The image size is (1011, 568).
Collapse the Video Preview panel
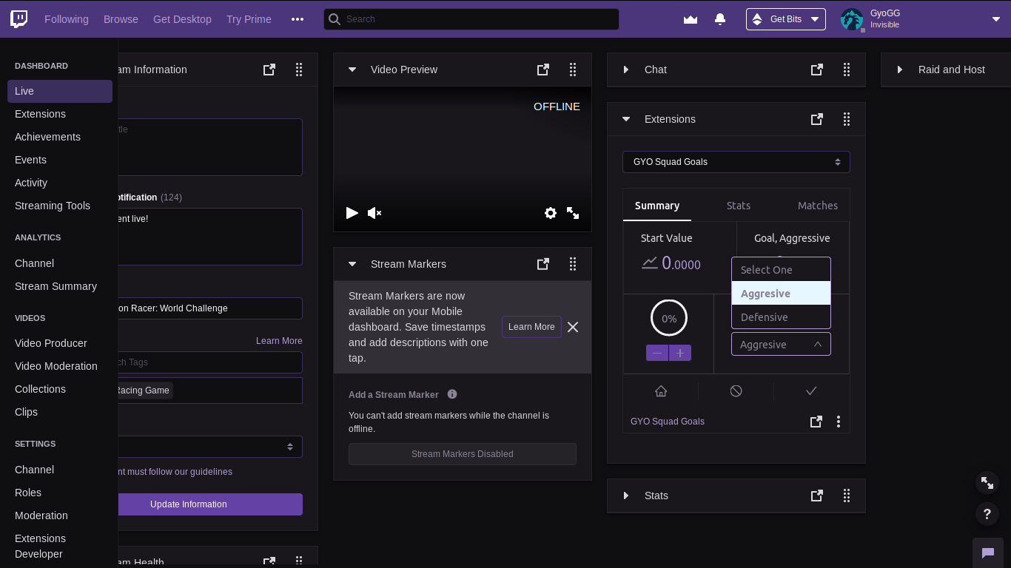[352, 70]
